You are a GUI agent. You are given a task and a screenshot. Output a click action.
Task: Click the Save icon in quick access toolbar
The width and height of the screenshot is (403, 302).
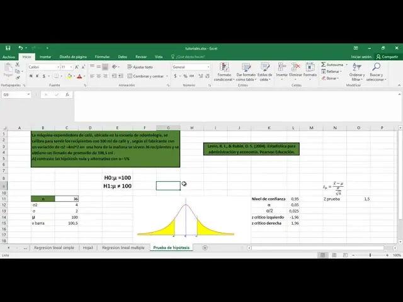point(8,48)
